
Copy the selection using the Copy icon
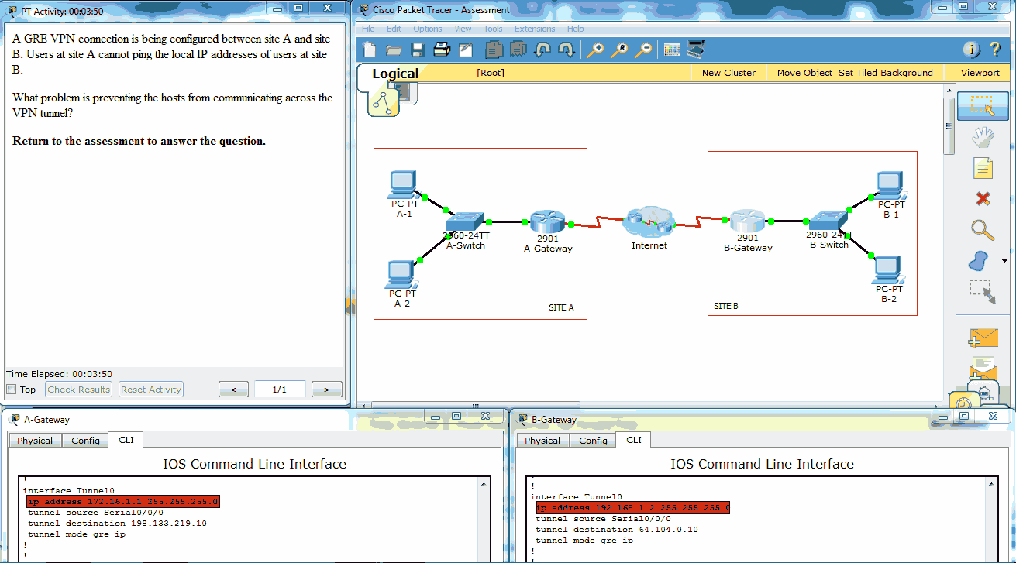click(494, 50)
